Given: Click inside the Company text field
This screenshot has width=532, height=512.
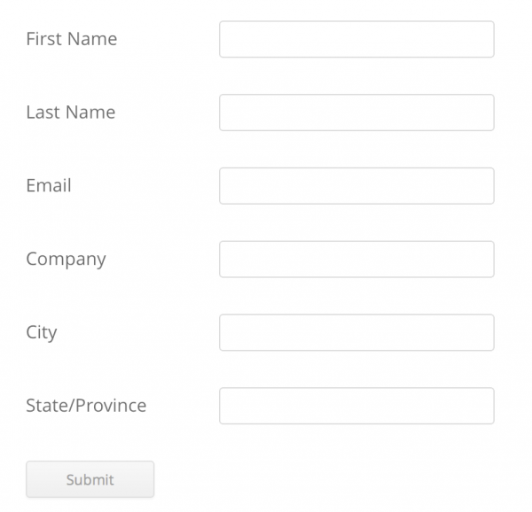Looking at the screenshot, I should click(356, 260).
